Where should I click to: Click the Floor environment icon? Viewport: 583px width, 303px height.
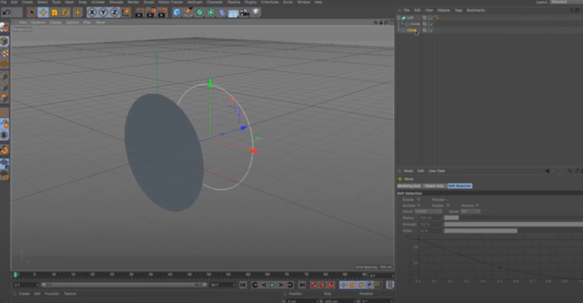pyautogui.click(x=233, y=13)
